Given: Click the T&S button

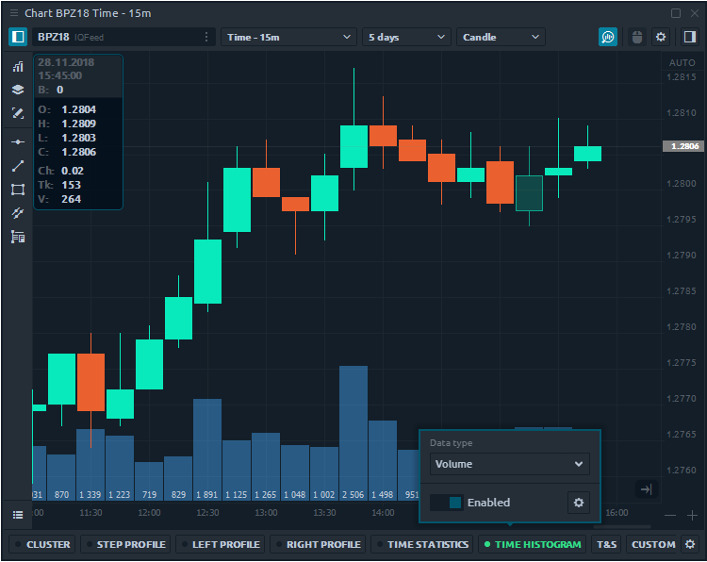Looking at the screenshot, I should [606, 544].
